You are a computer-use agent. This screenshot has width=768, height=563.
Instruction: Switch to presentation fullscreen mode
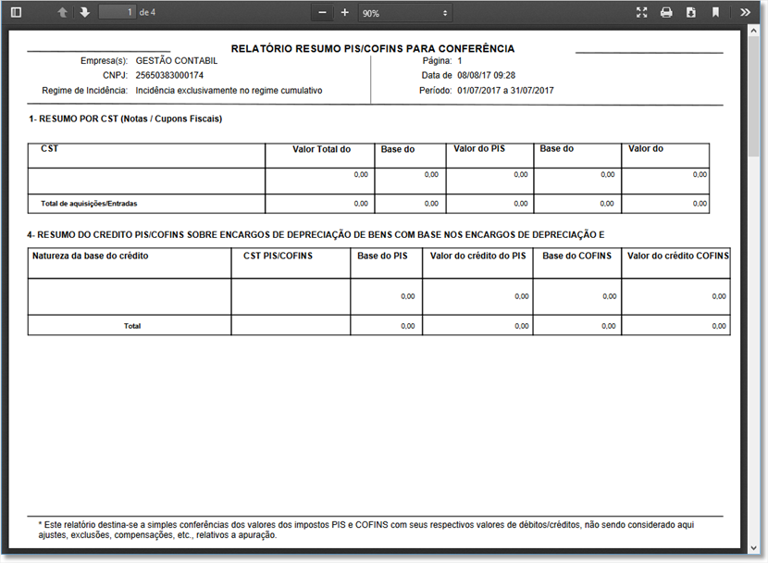[x=641, y=13]
